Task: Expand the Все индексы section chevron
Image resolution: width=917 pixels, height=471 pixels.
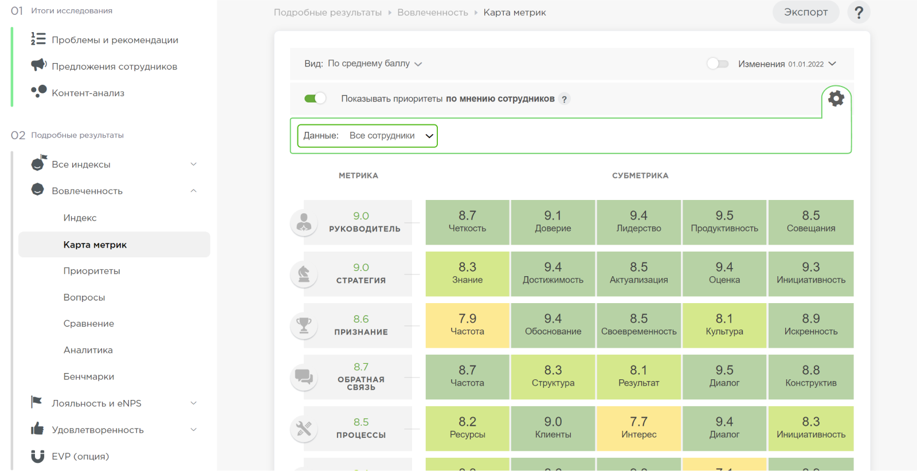Action: [x=194, y=164]
